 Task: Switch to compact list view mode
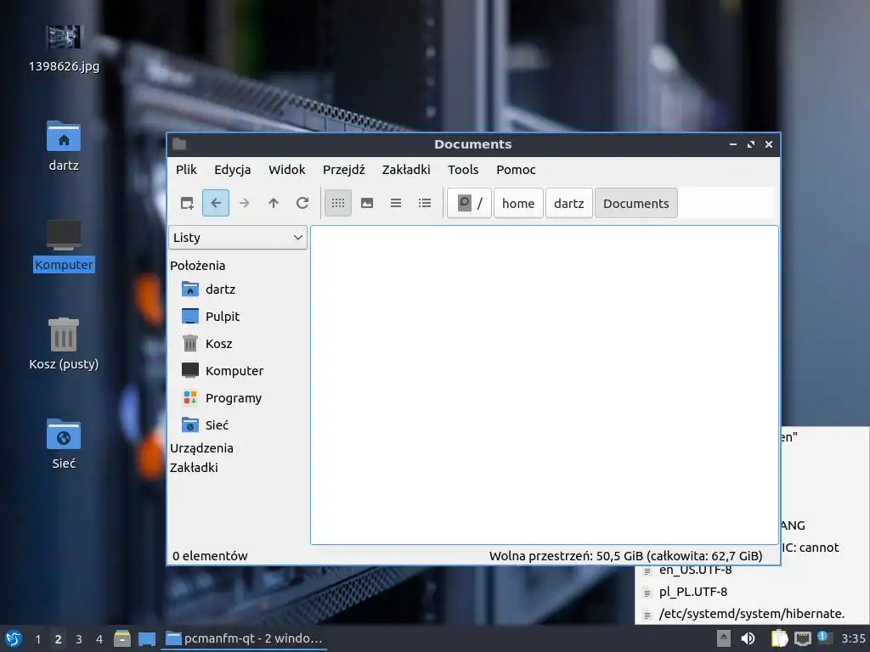396,203
